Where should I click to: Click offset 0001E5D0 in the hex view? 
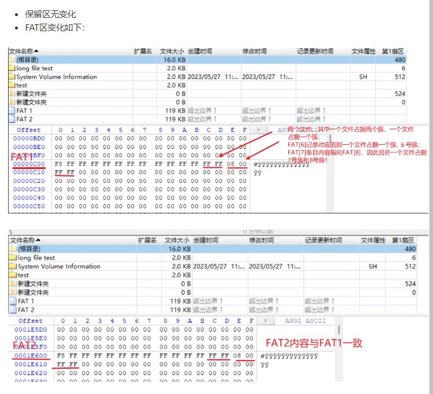(31, 329)
